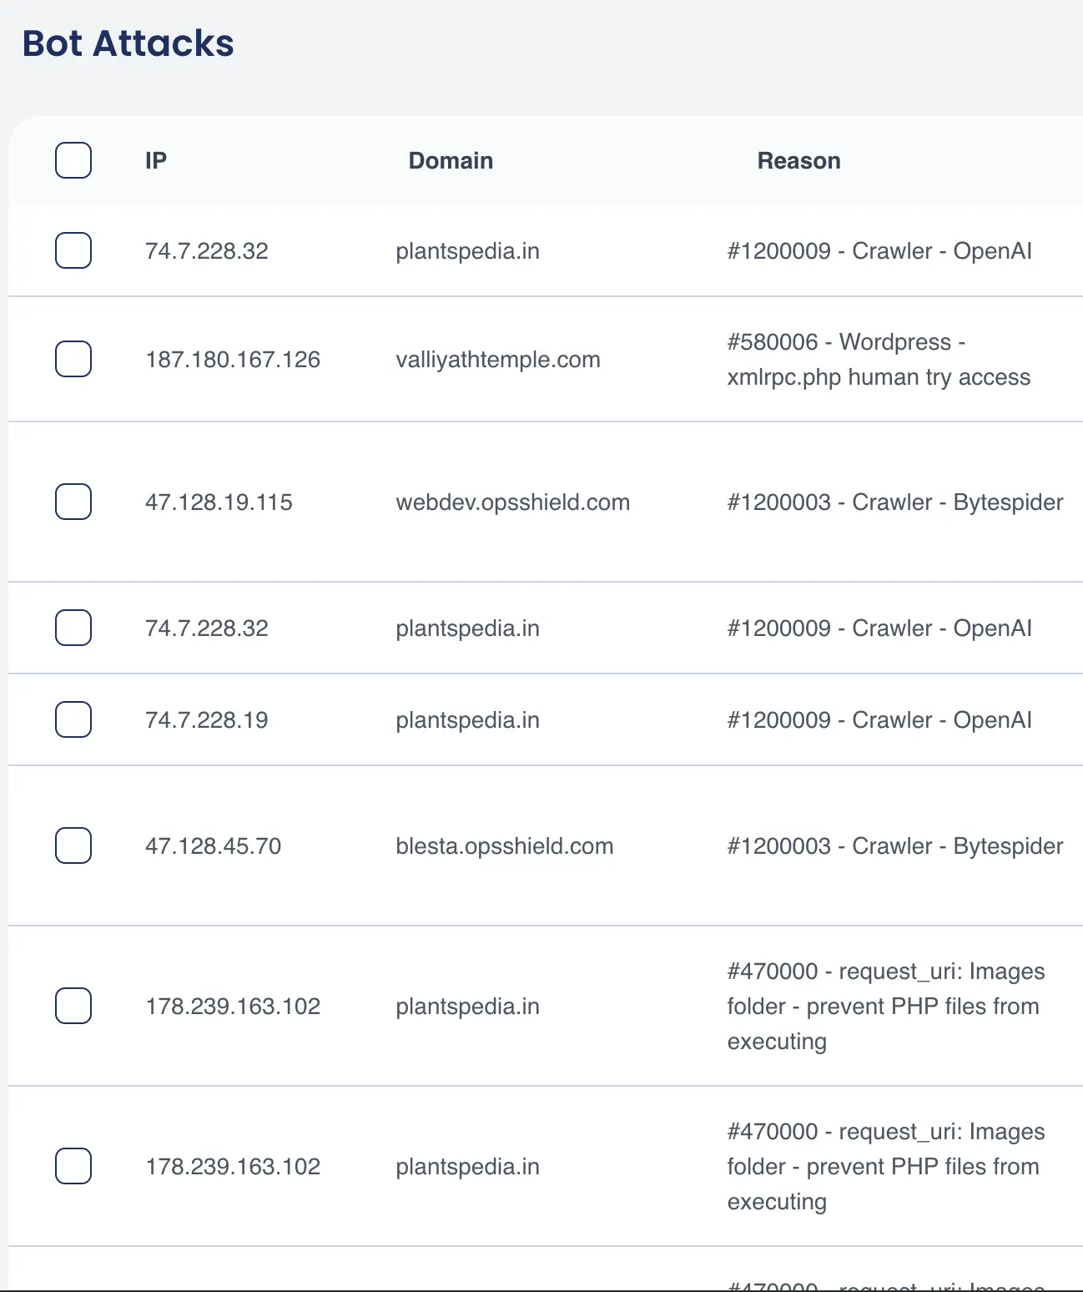Image resolution: width=1083 pixels, height=1292 pixels.
Task: Open the plantspedia.in domain link
Action: point(467,250)
